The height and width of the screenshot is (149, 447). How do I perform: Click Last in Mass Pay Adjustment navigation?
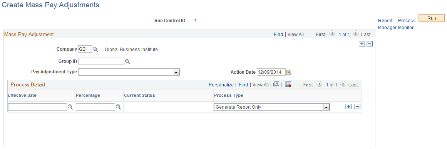click(366, 35)
